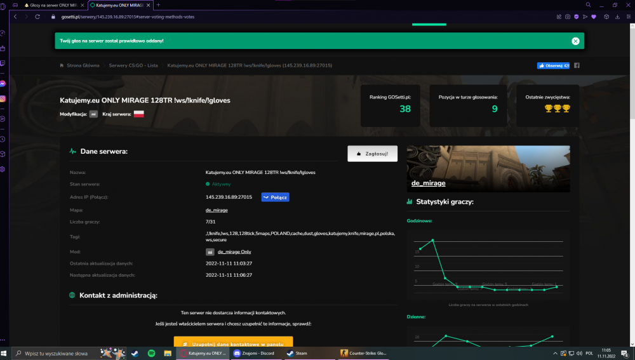
Task: Open Spotify from the taskbar
Action: coord(151,354)
